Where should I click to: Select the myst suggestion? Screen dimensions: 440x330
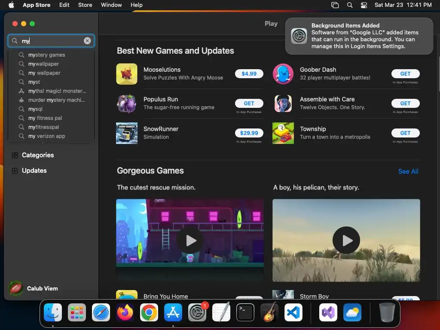coord(51,82)
